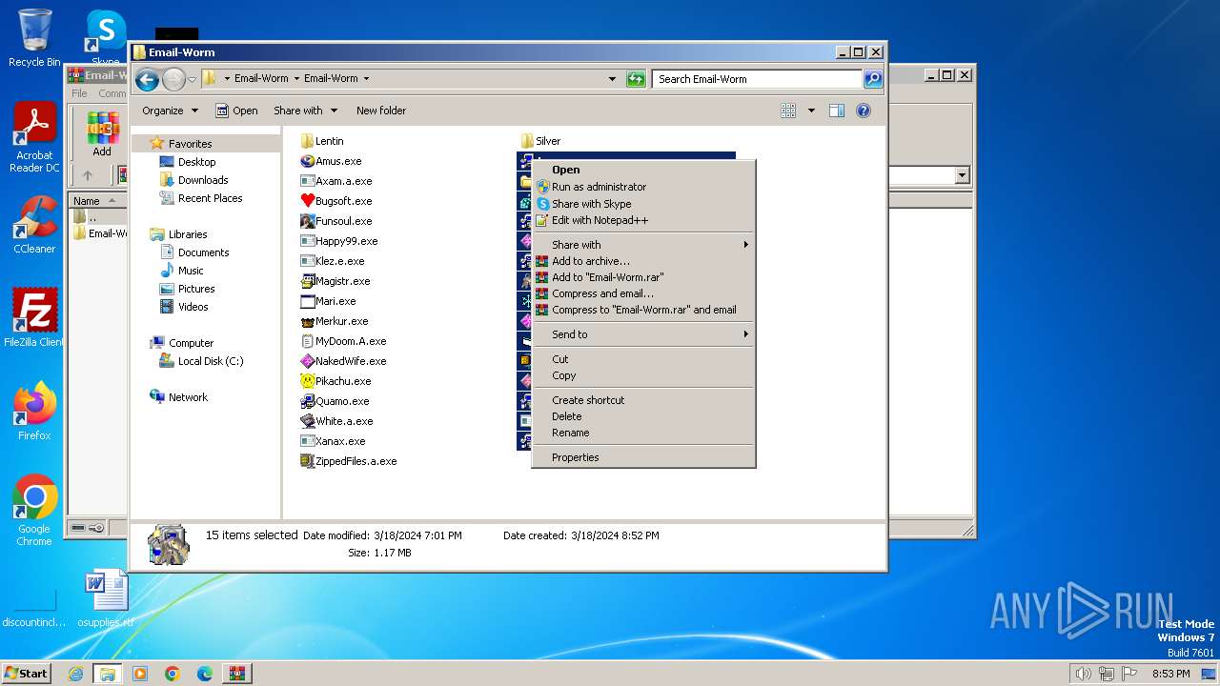Choose Add to archive...
The height and width of the screenshot is (686, 1220).
[643, 260]
